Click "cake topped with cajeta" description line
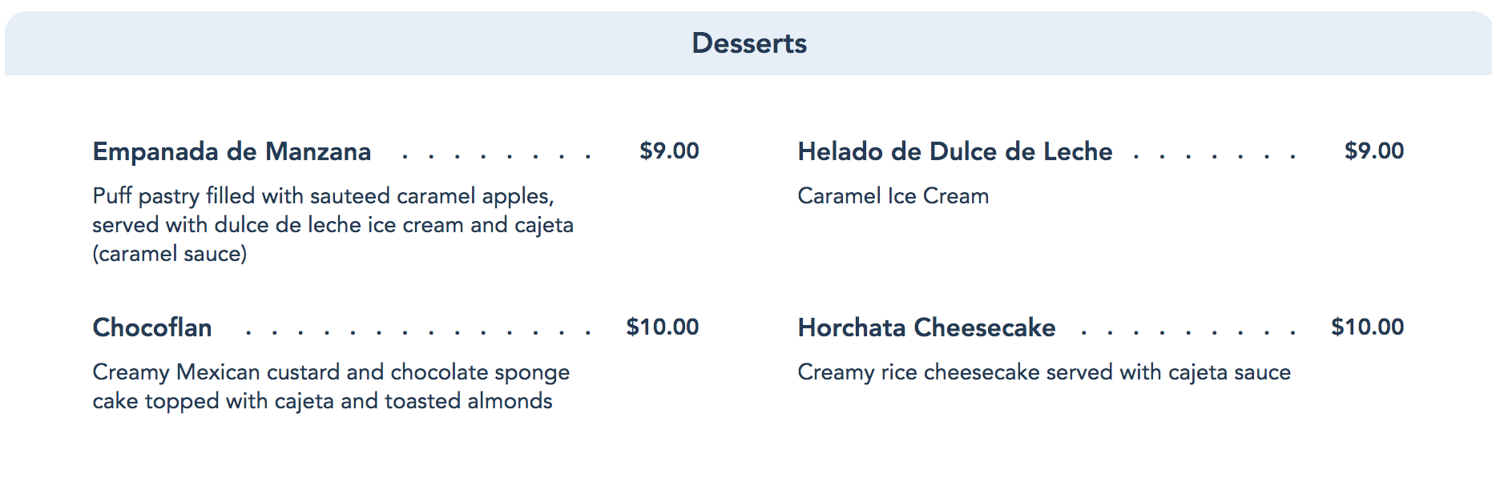This screenshot has height=490, width=1492. click(x=322, y=401)
